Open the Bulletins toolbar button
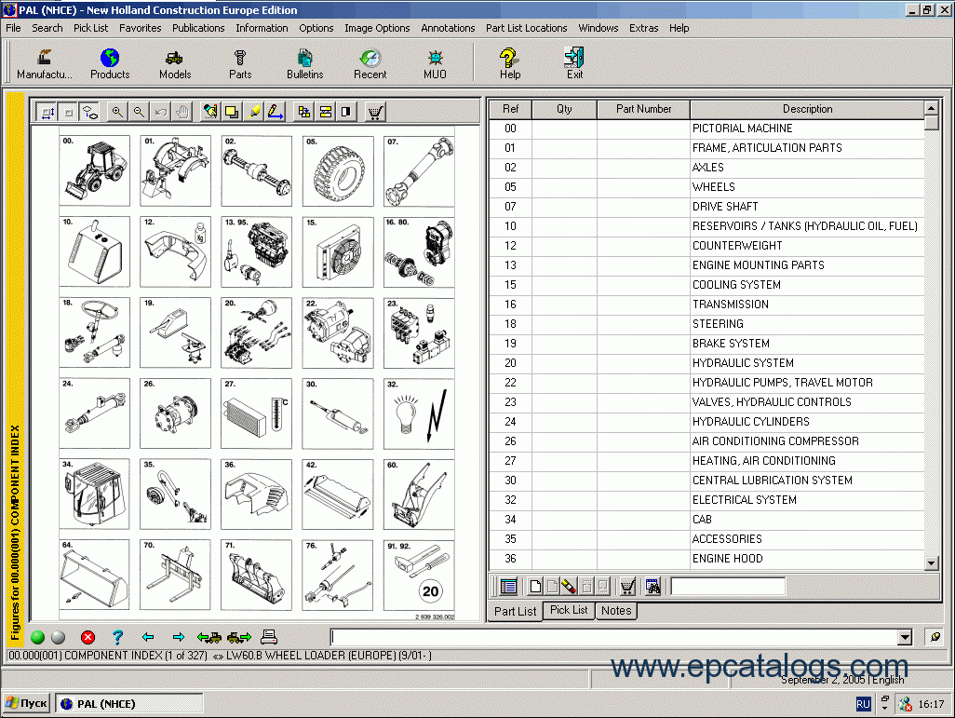This screenshot has height=718, width=955. point(304,64)
